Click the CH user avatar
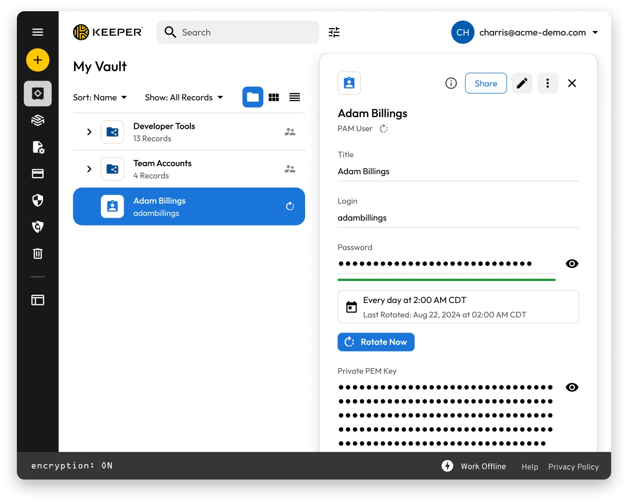 point(463,32)
